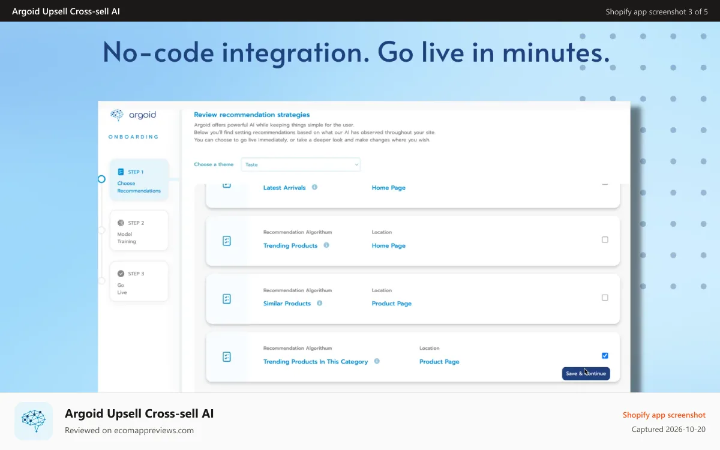Click the Argoid logo in the sidebar

(134, 115)
